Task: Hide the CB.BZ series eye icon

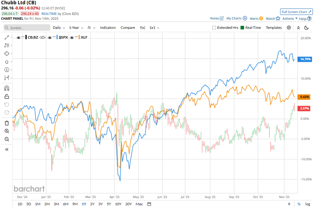Action: click(18, 37)
